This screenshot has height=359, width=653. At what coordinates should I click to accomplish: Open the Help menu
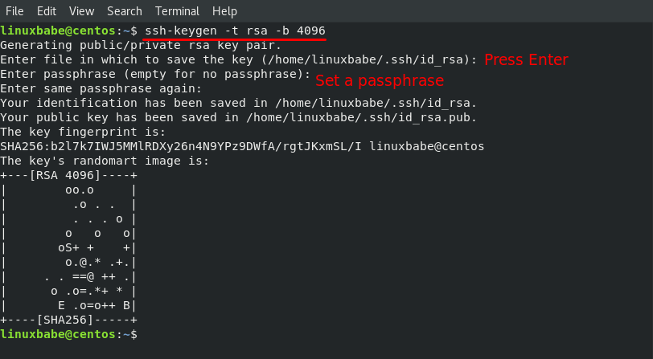point(224,11)
